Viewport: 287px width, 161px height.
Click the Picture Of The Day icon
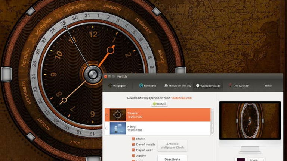click(166, 86)
